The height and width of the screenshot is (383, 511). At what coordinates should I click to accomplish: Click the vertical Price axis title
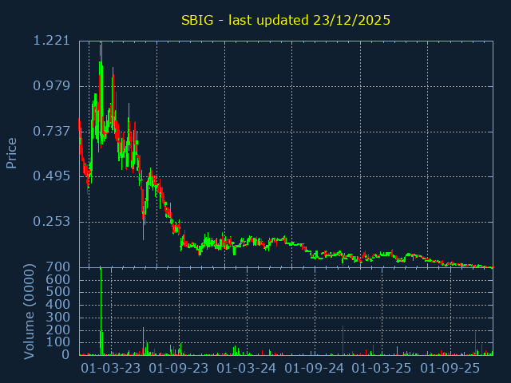pos(12,152)
